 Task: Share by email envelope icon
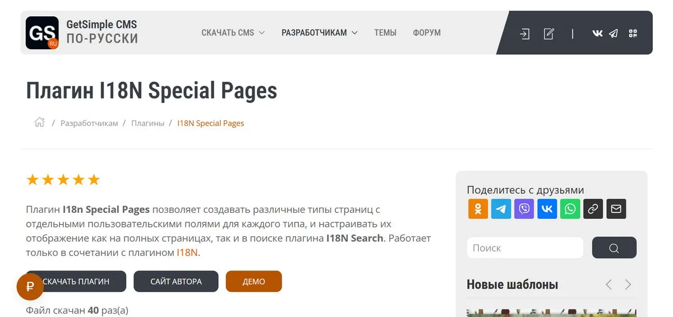616,209
